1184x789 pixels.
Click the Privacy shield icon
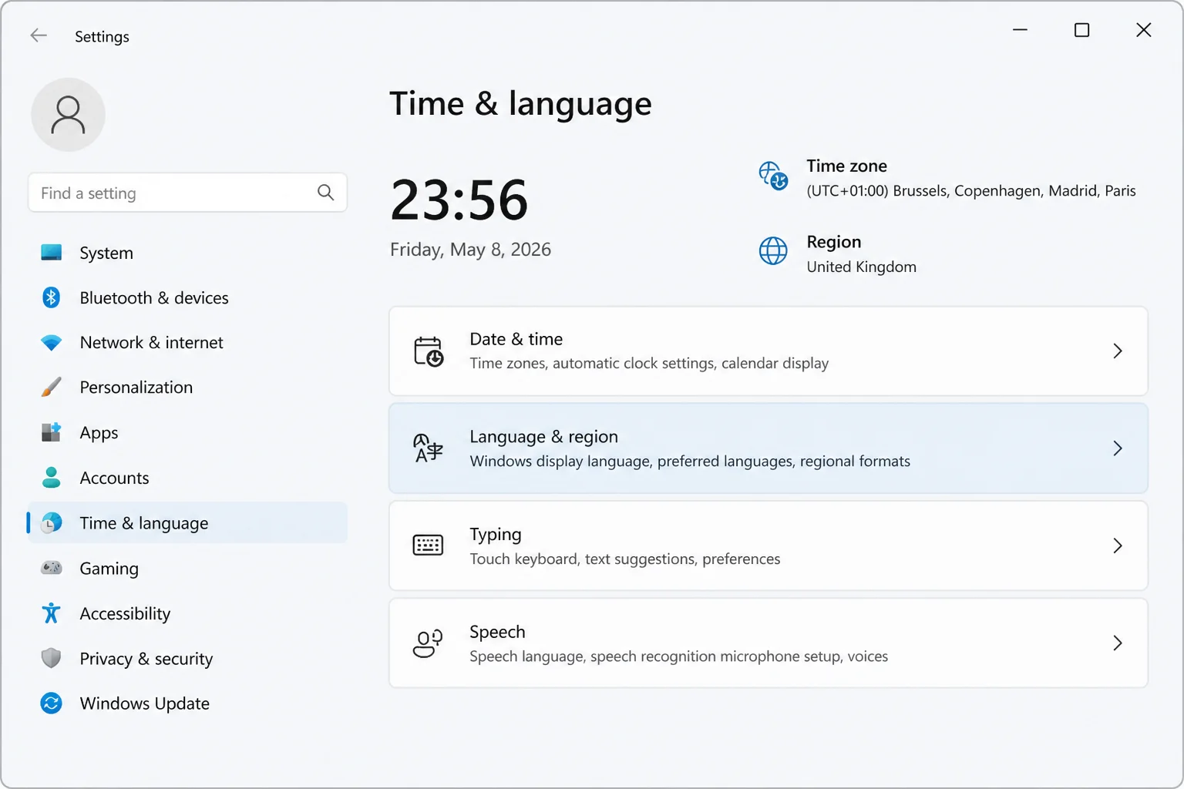[x=52, y=658]
